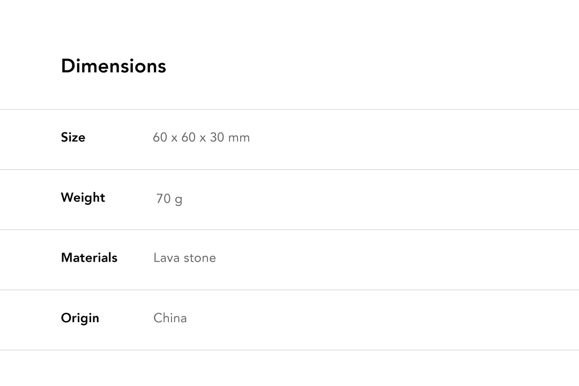Click the 'g' unit in the weight value

(179, 199)
